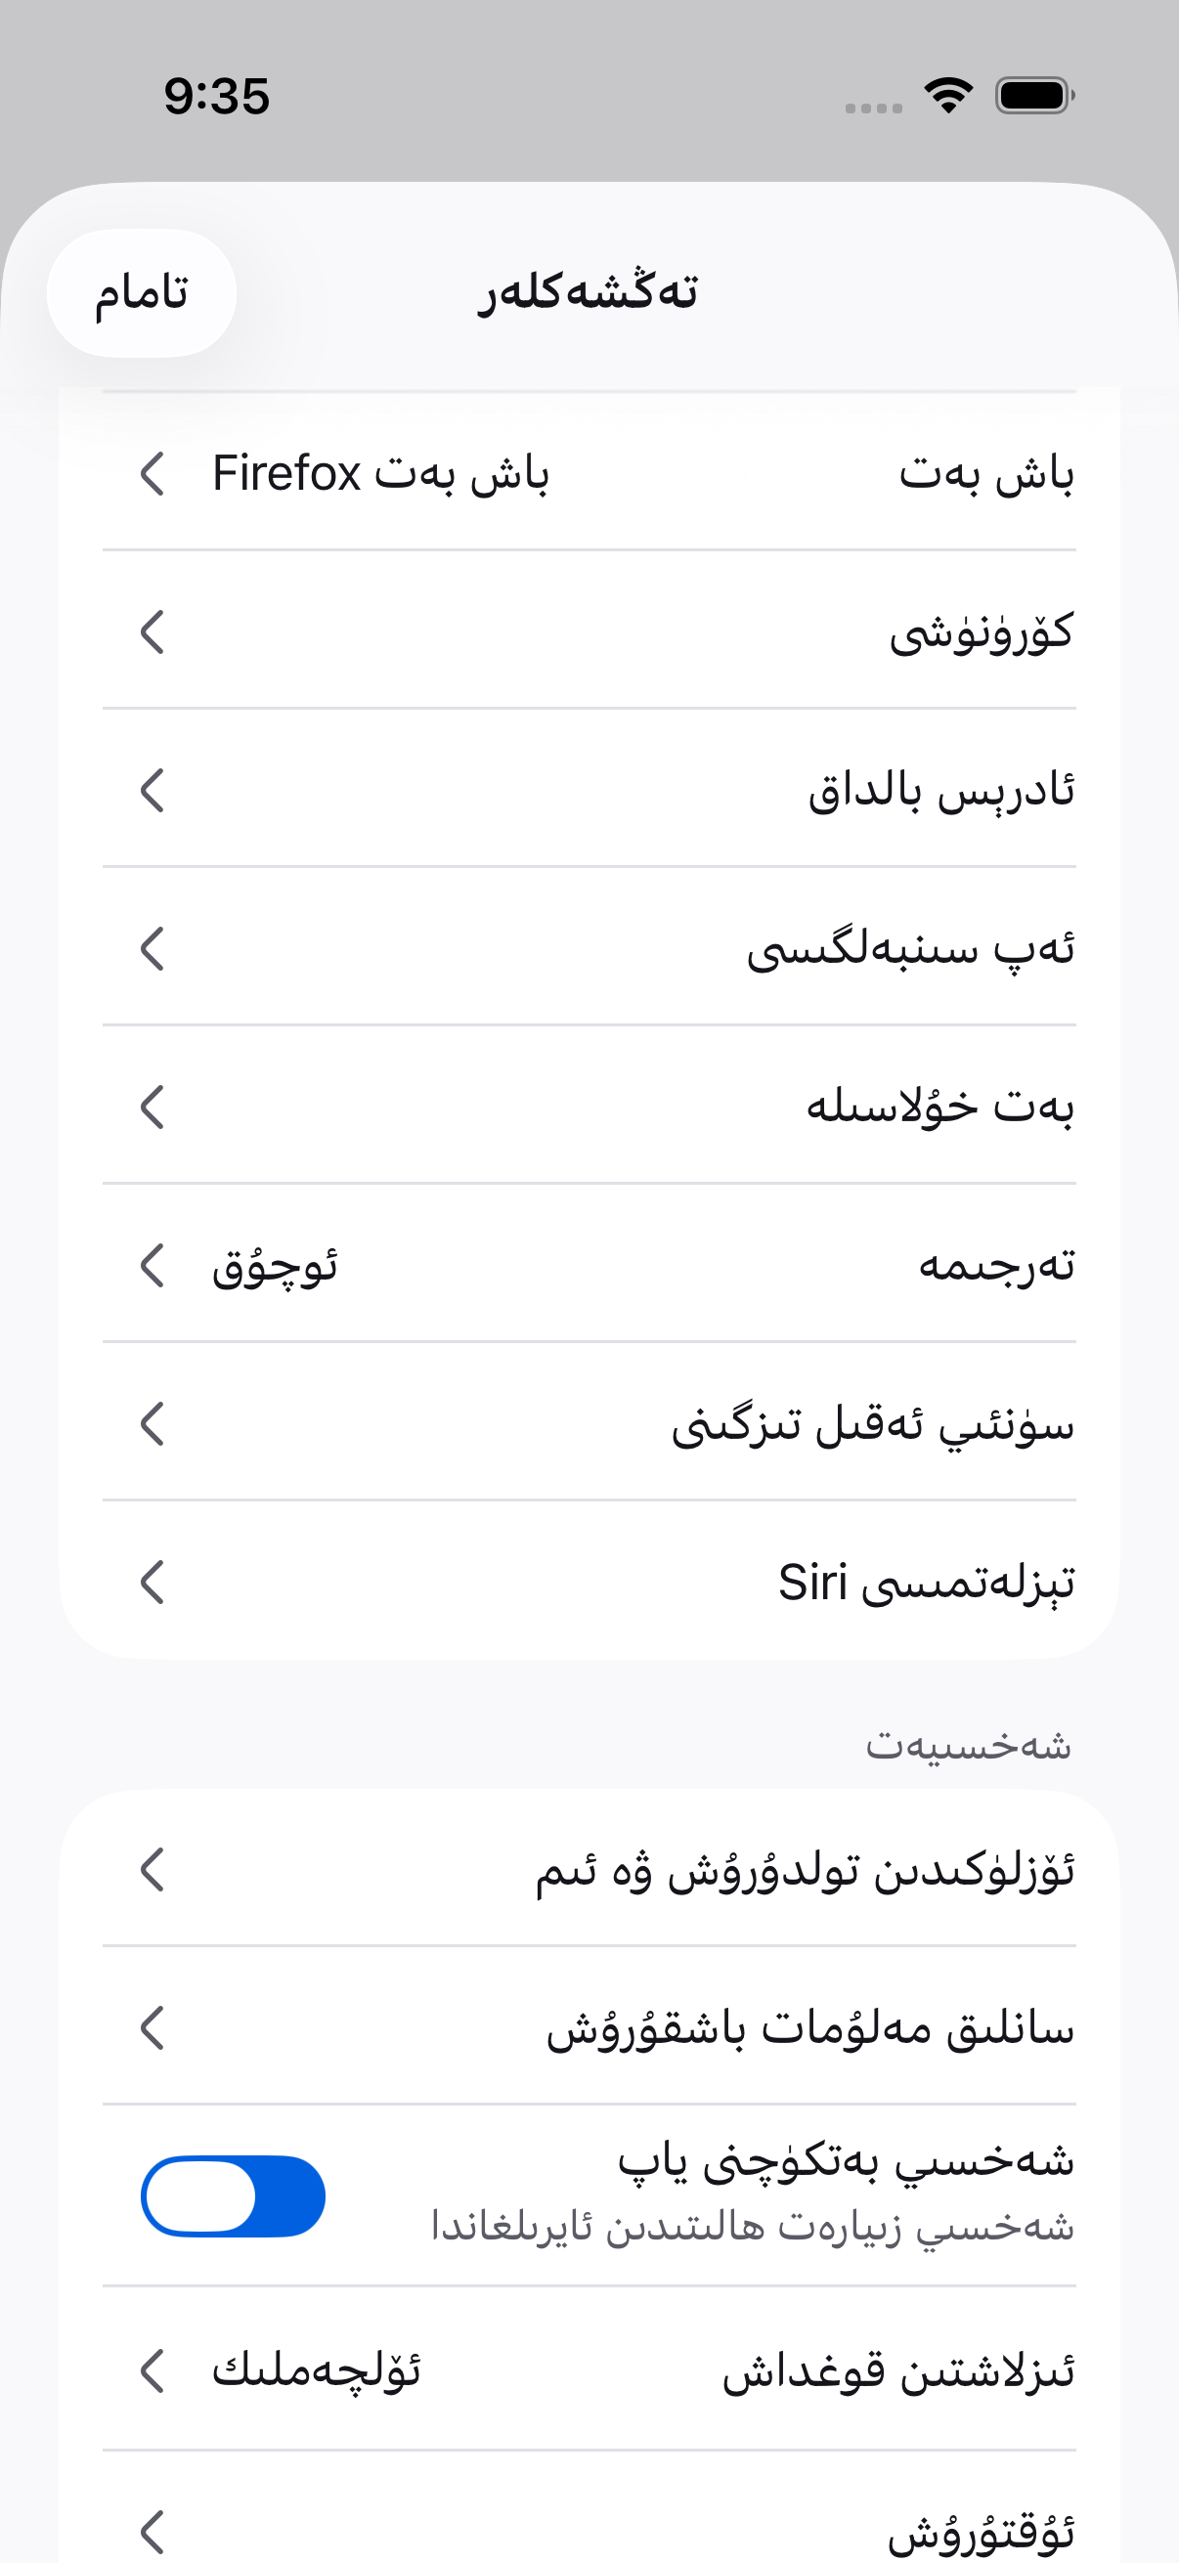Open ئۆزلۈكىدىن تولدۇرۇش ۋە ئىم autofill row
The width and height of the screenshot is (1179, 2563).
coord(589,1870)
